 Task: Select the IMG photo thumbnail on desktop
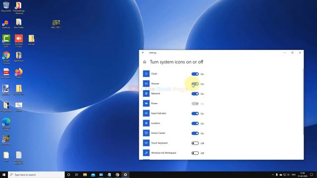point(56,24)
